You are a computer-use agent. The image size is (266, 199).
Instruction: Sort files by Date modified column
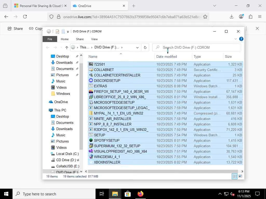(173, 56)
